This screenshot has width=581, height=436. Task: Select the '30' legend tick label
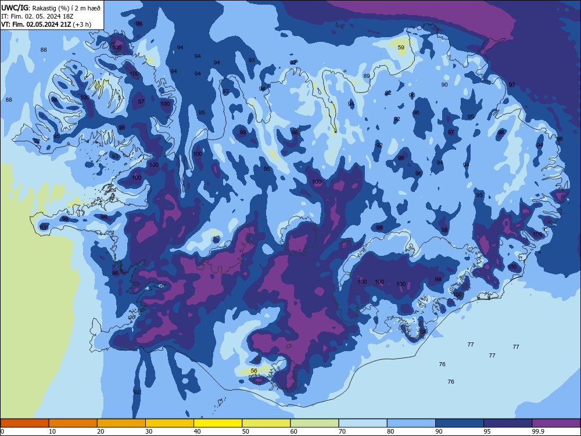[149, 431]
